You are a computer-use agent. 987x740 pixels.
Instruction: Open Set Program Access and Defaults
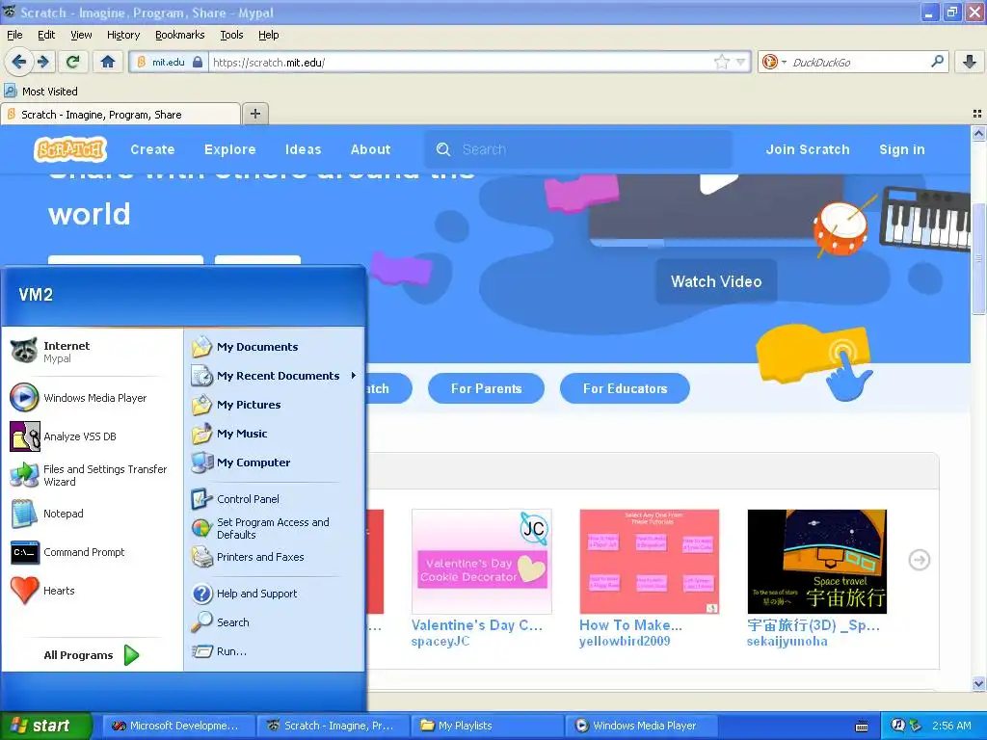pyautogui.click(x=275, y=528)
